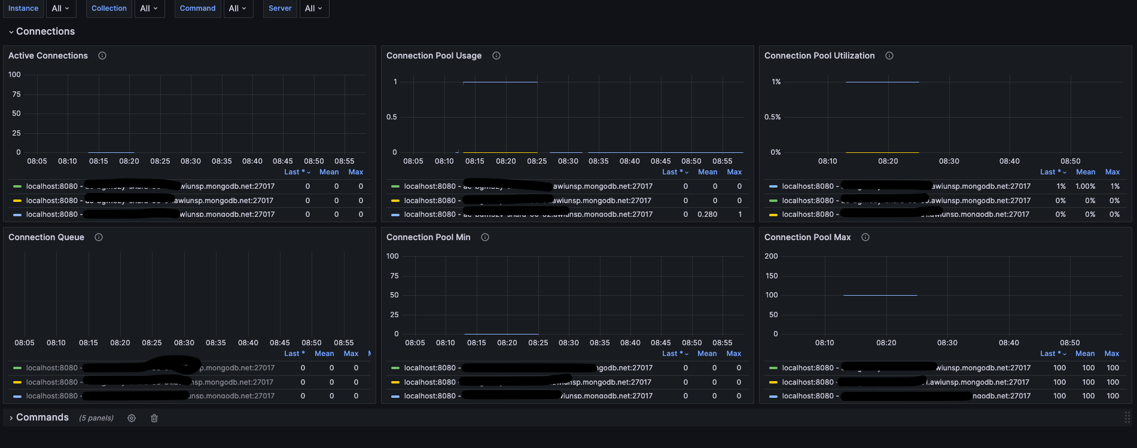Sort Connection Pool Min legend by Max

pos(734,354)
